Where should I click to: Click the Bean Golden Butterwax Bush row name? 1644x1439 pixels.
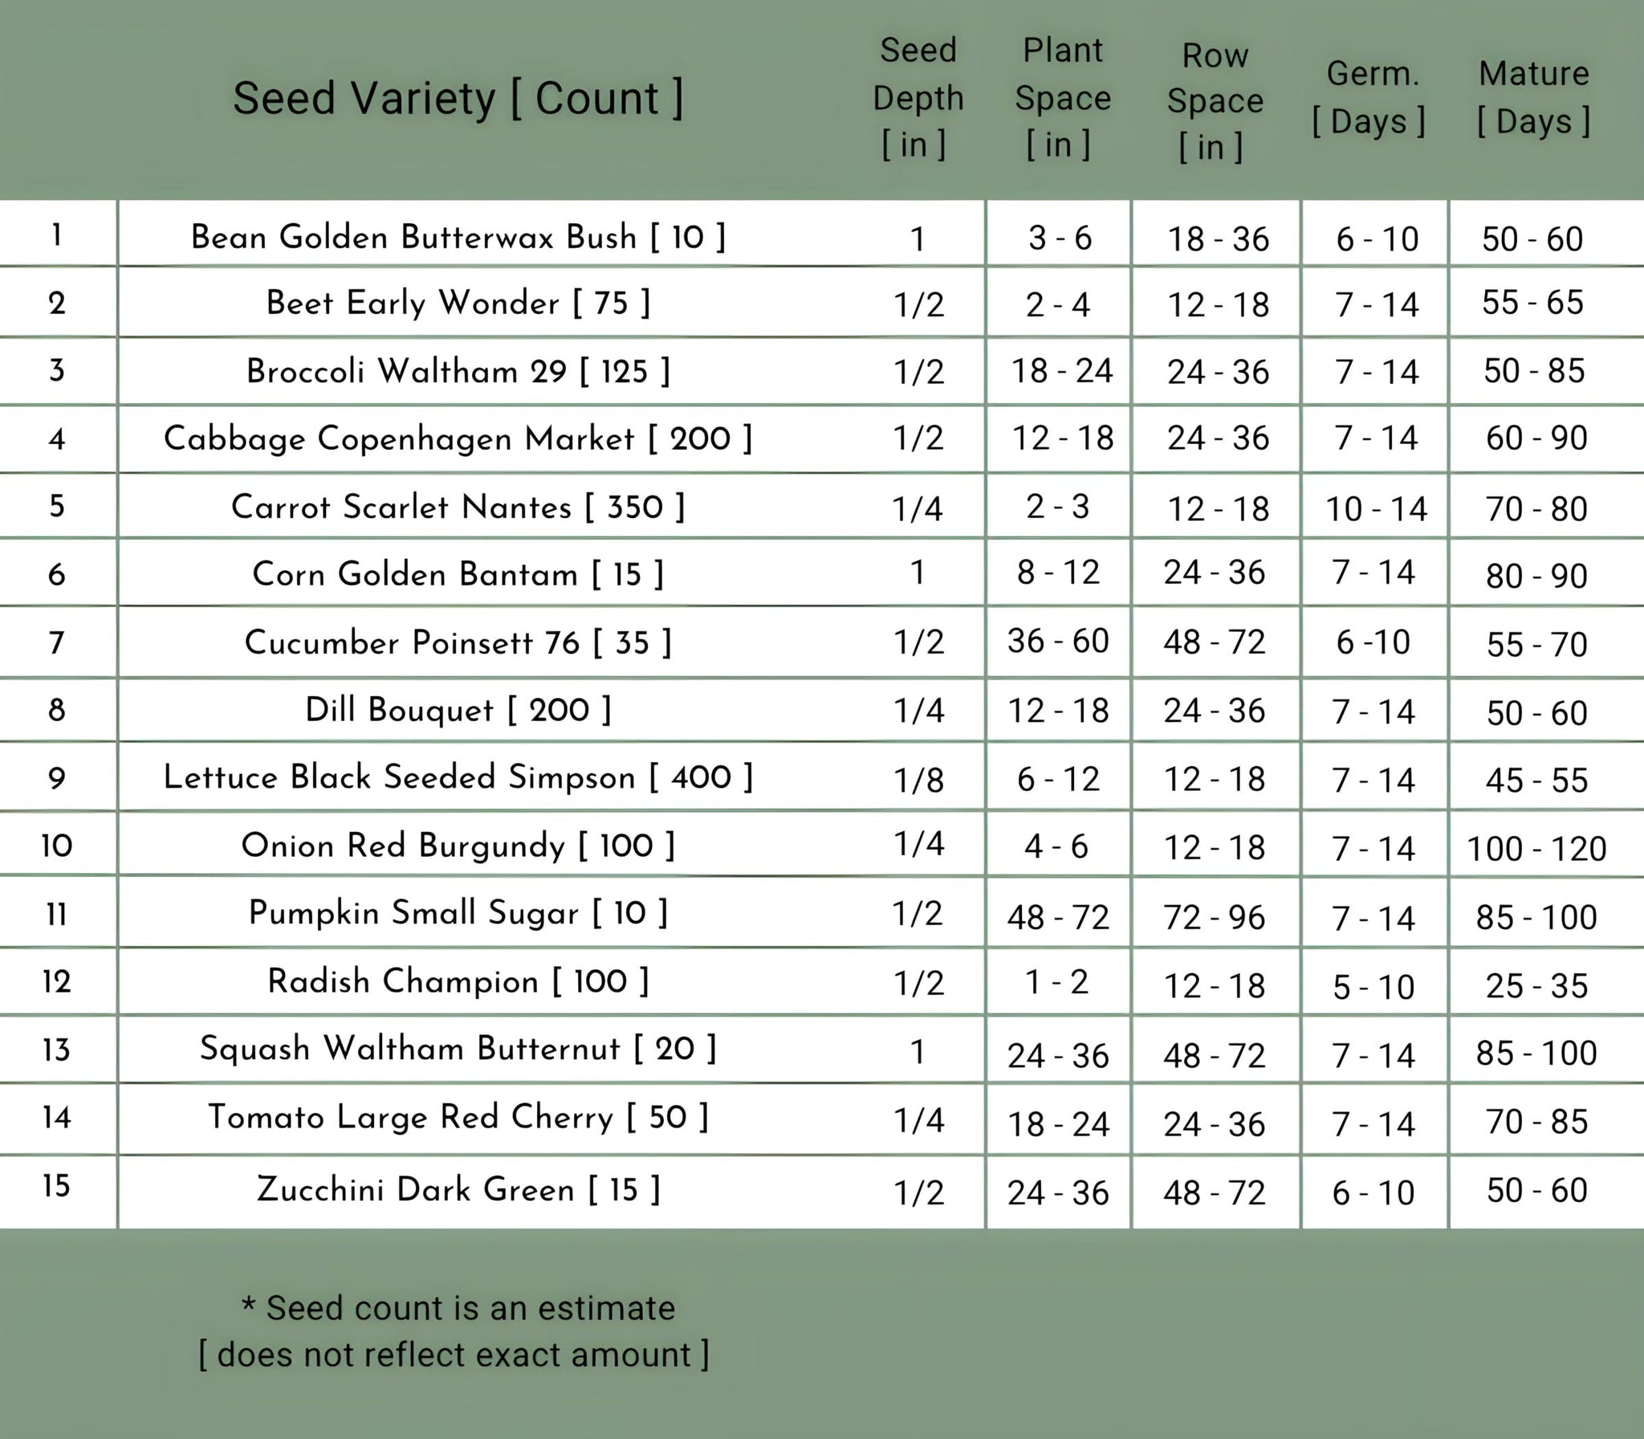click(458, 237)
